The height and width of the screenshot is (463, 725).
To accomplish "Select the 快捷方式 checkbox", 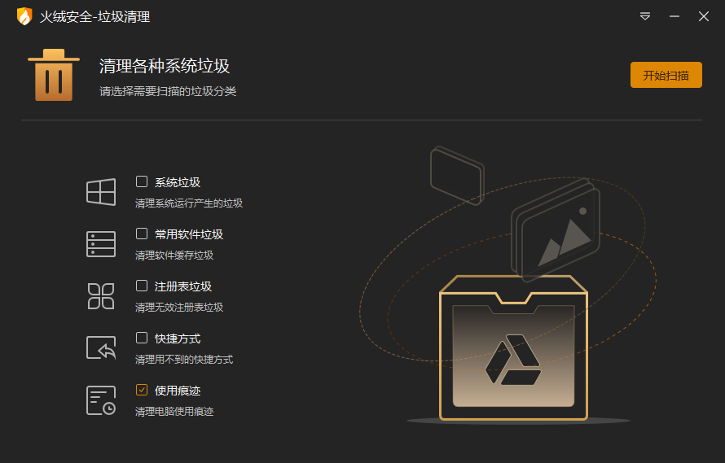I will [x=142, y=338].
